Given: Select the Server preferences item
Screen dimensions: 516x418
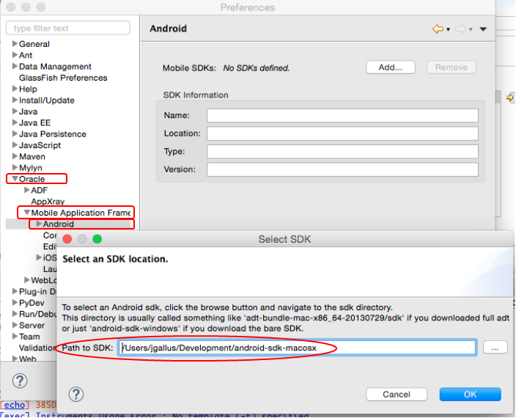Looking at the screenshot, I should [32, 326].
